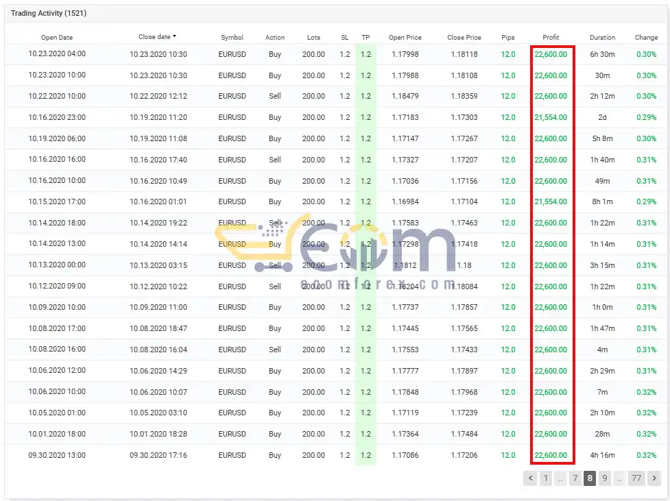Select close date 10.22.2020 12:12
Image resolution: width=670 pixels, height=501 pixels.
[x=158, y=96]
